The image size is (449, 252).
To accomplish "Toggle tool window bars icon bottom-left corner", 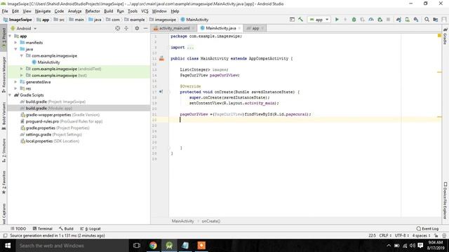I will point(5,235).
